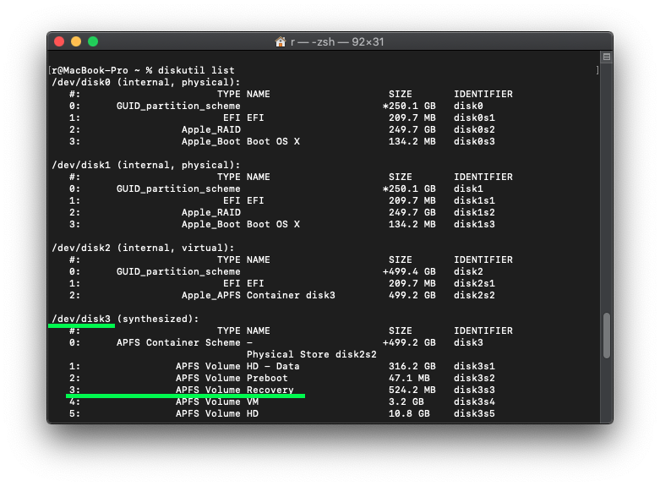The width and height of the screenshot is (660, 486).
Task: Click the 'APFS Volume Preboot' row
Action: pos(231,378)
